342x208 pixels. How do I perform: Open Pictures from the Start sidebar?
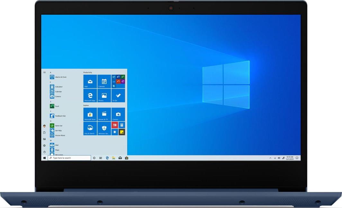tap(44, 139)
